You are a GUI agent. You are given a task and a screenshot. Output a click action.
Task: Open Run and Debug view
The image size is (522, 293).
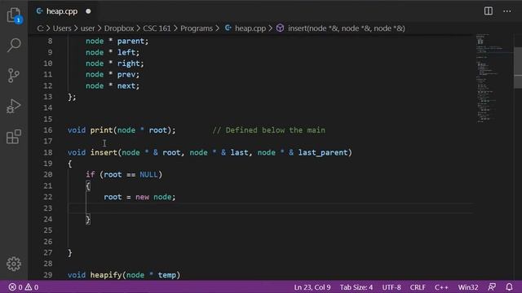pos(14,106)
